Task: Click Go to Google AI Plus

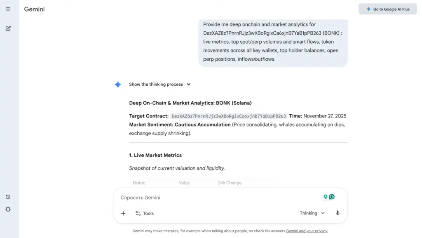Action: click(x=387, y=9)
